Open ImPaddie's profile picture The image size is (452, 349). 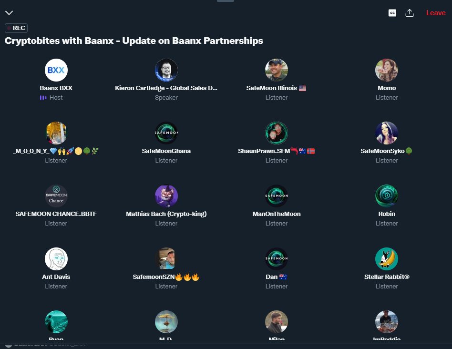click(x=387, y=321)
